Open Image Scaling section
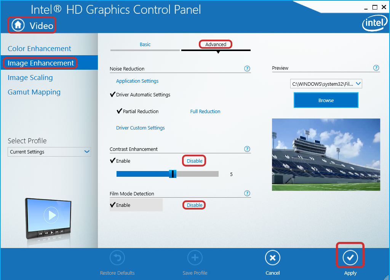The image size is (390, 280). click(x=30, y=77)
